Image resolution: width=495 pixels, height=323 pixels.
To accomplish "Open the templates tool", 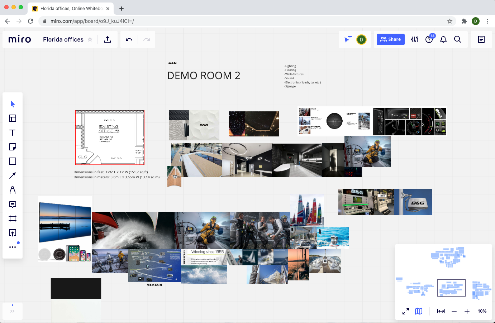I will [13, 118].
